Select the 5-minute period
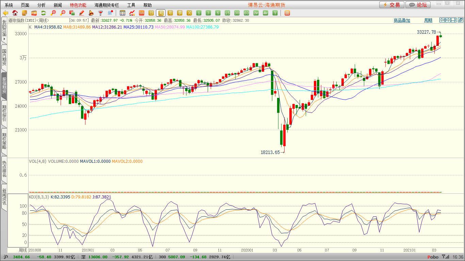Image resolution: width=465 pixels, height=261 pixels. click(218, 13)
